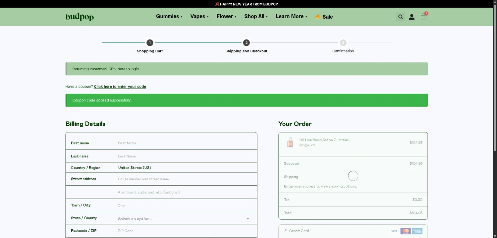Image resolution: width=497 pixels, height=238 pixels.
Task: Click the Mastercard icon
Action: point(405,231)
